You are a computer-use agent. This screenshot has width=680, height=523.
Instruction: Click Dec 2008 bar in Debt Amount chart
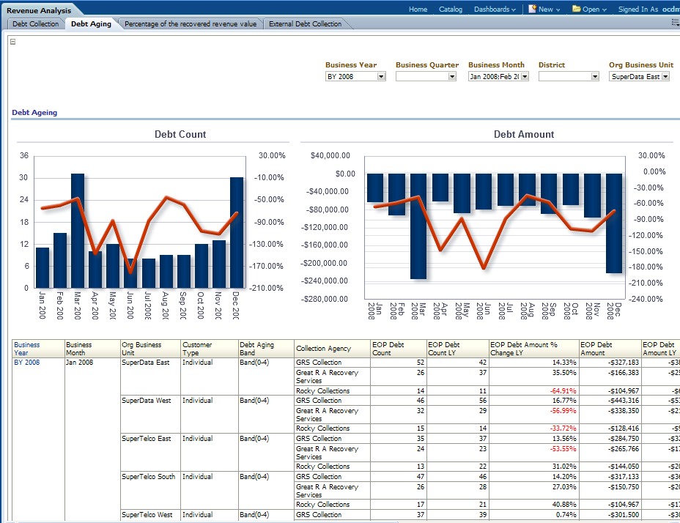pyautogui.click(x=614, y=223)
